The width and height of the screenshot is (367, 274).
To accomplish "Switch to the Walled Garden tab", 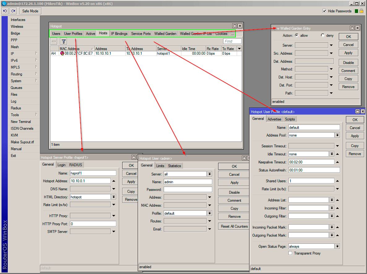I will (x=165, y=34).
